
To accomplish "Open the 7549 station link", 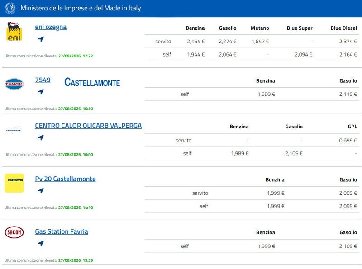I will tap(43, 80).
